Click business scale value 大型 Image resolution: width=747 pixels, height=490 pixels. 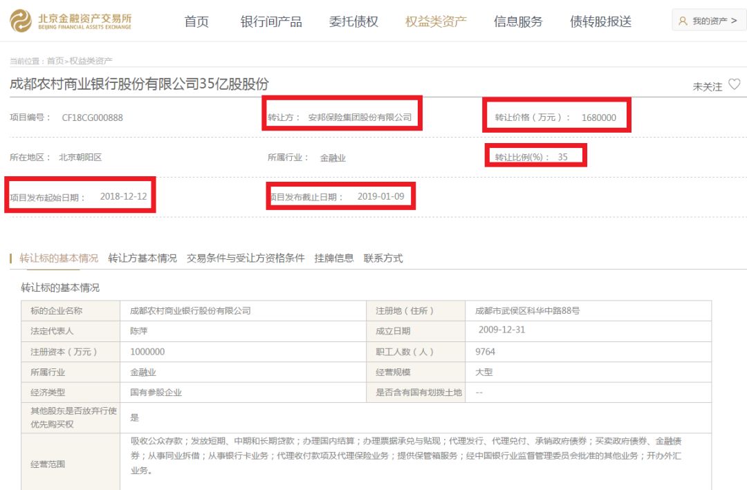point(483,372)
